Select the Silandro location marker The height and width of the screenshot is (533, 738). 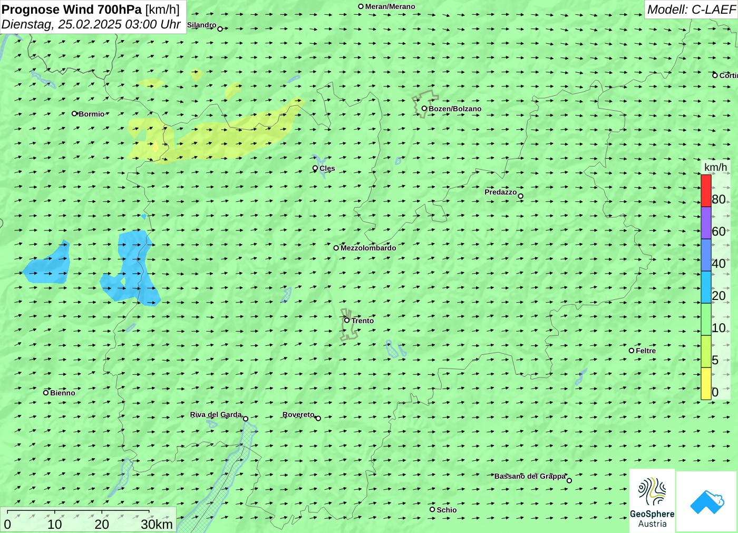[x=220, y=29]
